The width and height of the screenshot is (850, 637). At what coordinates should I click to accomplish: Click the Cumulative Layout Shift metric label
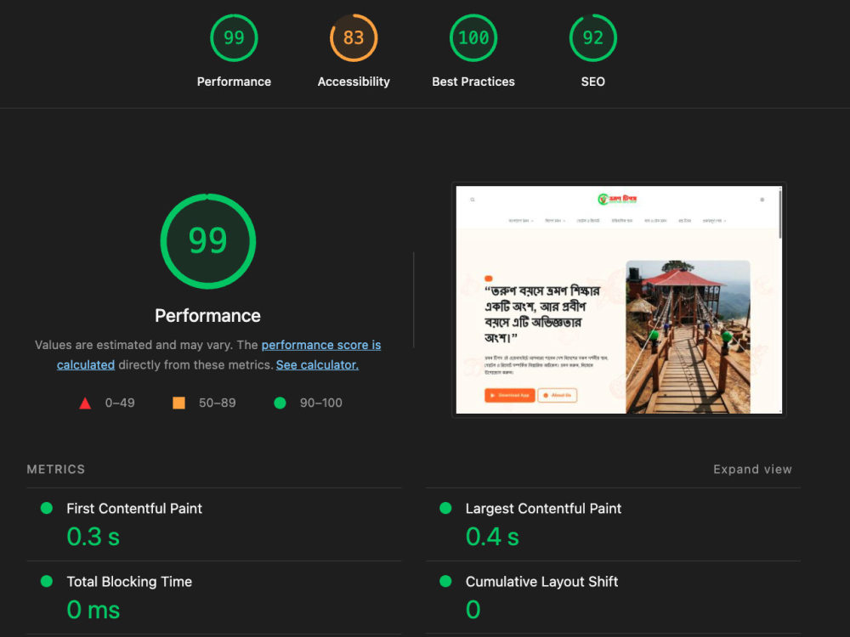point(541,582)
